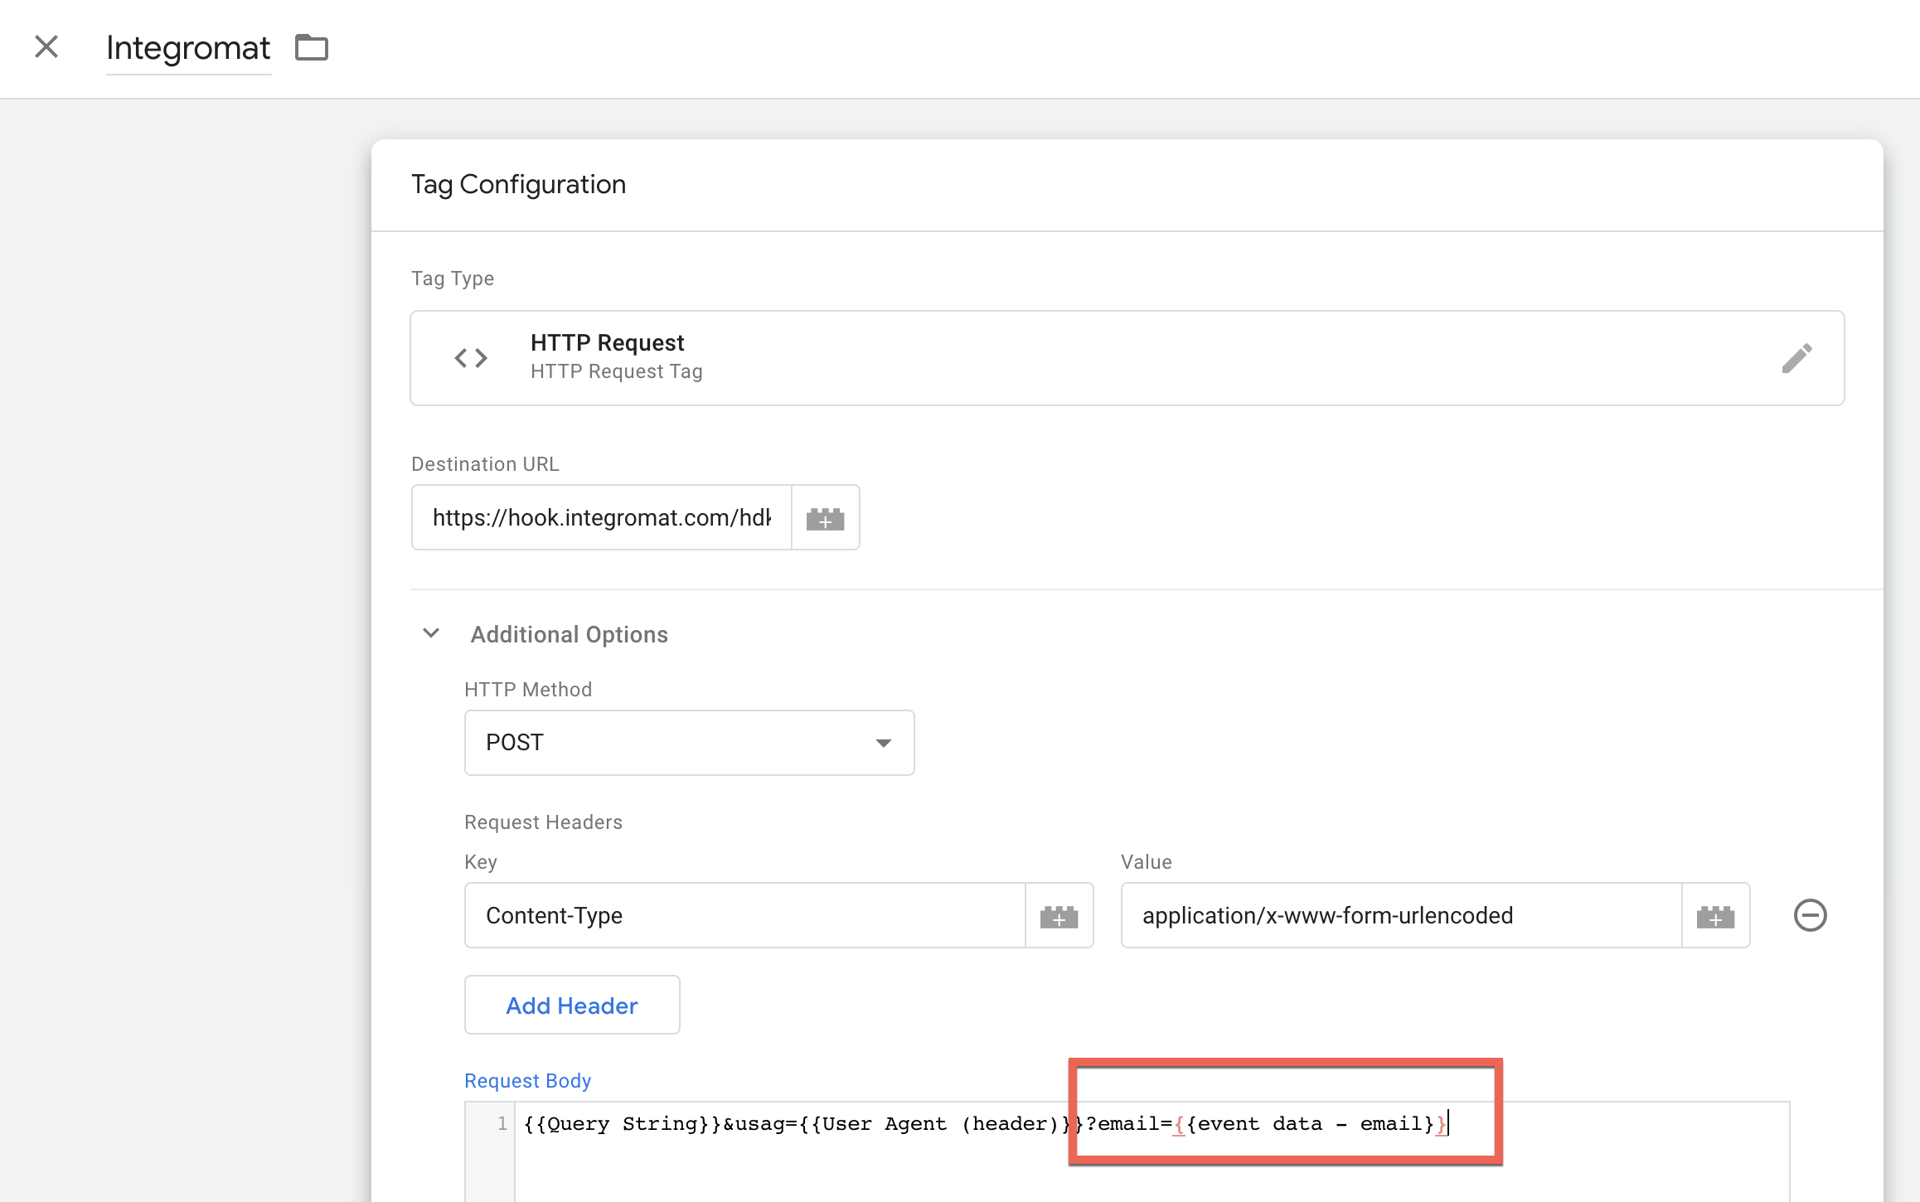The width and height of the screenshot is (1920, 1202).
Task: Insert variable into Destination URL field
Action: 826,517
